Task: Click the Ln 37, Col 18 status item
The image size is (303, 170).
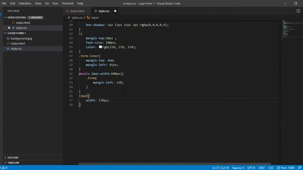Action: tap(220, 168)
